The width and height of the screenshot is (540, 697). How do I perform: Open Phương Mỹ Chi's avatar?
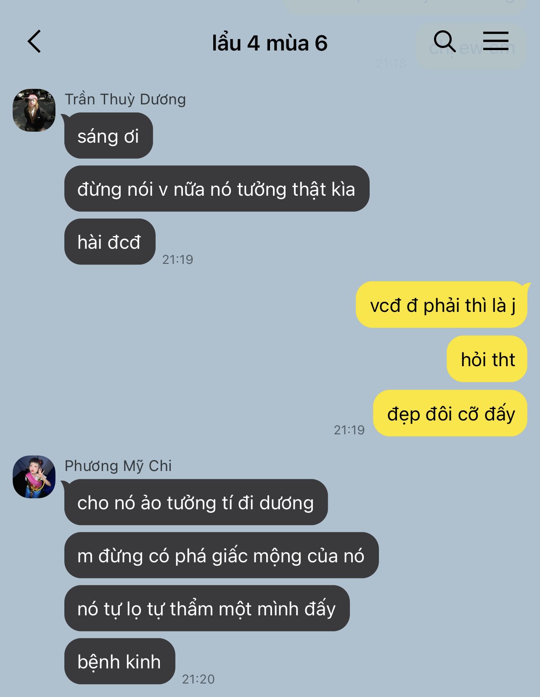click(34, 477)
